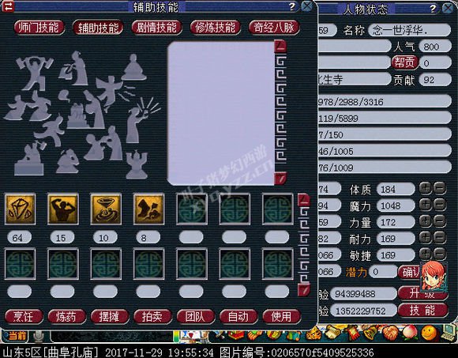Select the gem crafting skill icon (level 64)
This screenshot has width=458, height=358.
[21, 209]
